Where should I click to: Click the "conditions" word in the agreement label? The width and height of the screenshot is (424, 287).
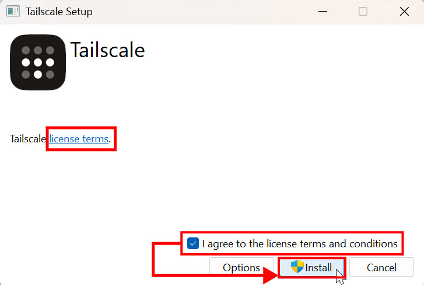coord(373,244)
